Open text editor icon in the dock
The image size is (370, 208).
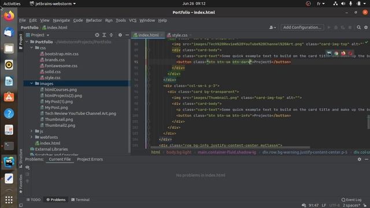coord(9,179)
